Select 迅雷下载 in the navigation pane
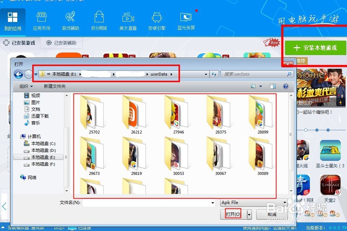The width and height of the screenshot is (347, 231). pyautogui.click(x=36, y=116)
